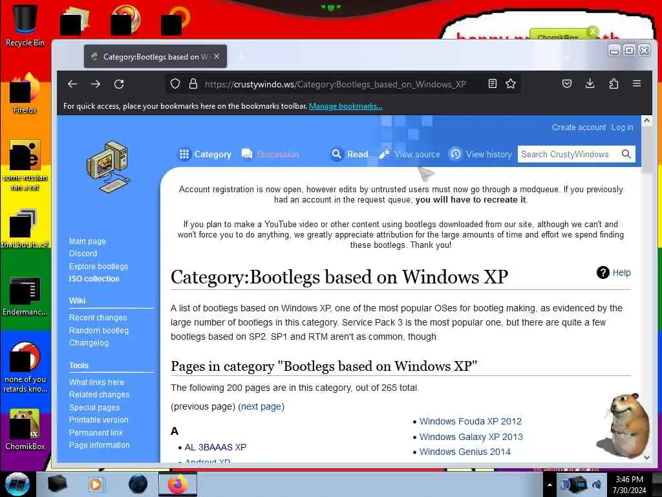Open the Endermanc... desktop icon

coord(25,296)
